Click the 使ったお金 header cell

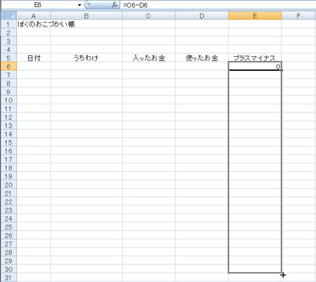pyautogui.click(x=202, y=58)
